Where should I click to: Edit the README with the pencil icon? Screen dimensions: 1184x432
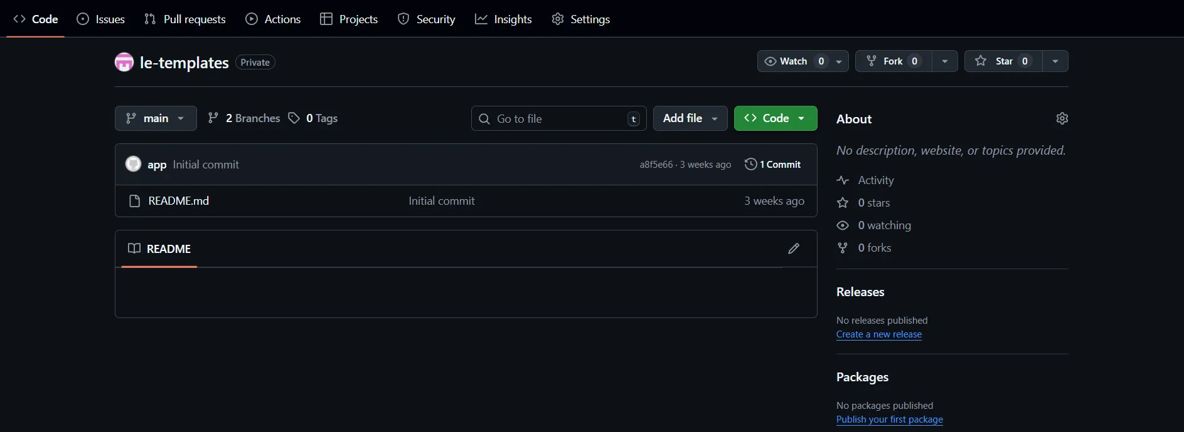[794, 249]
